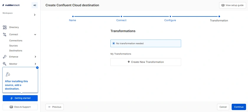This screenshot has width=248, height=112.
Task: Click the lightning icon on Getting started
Action: tap(12, 98)
